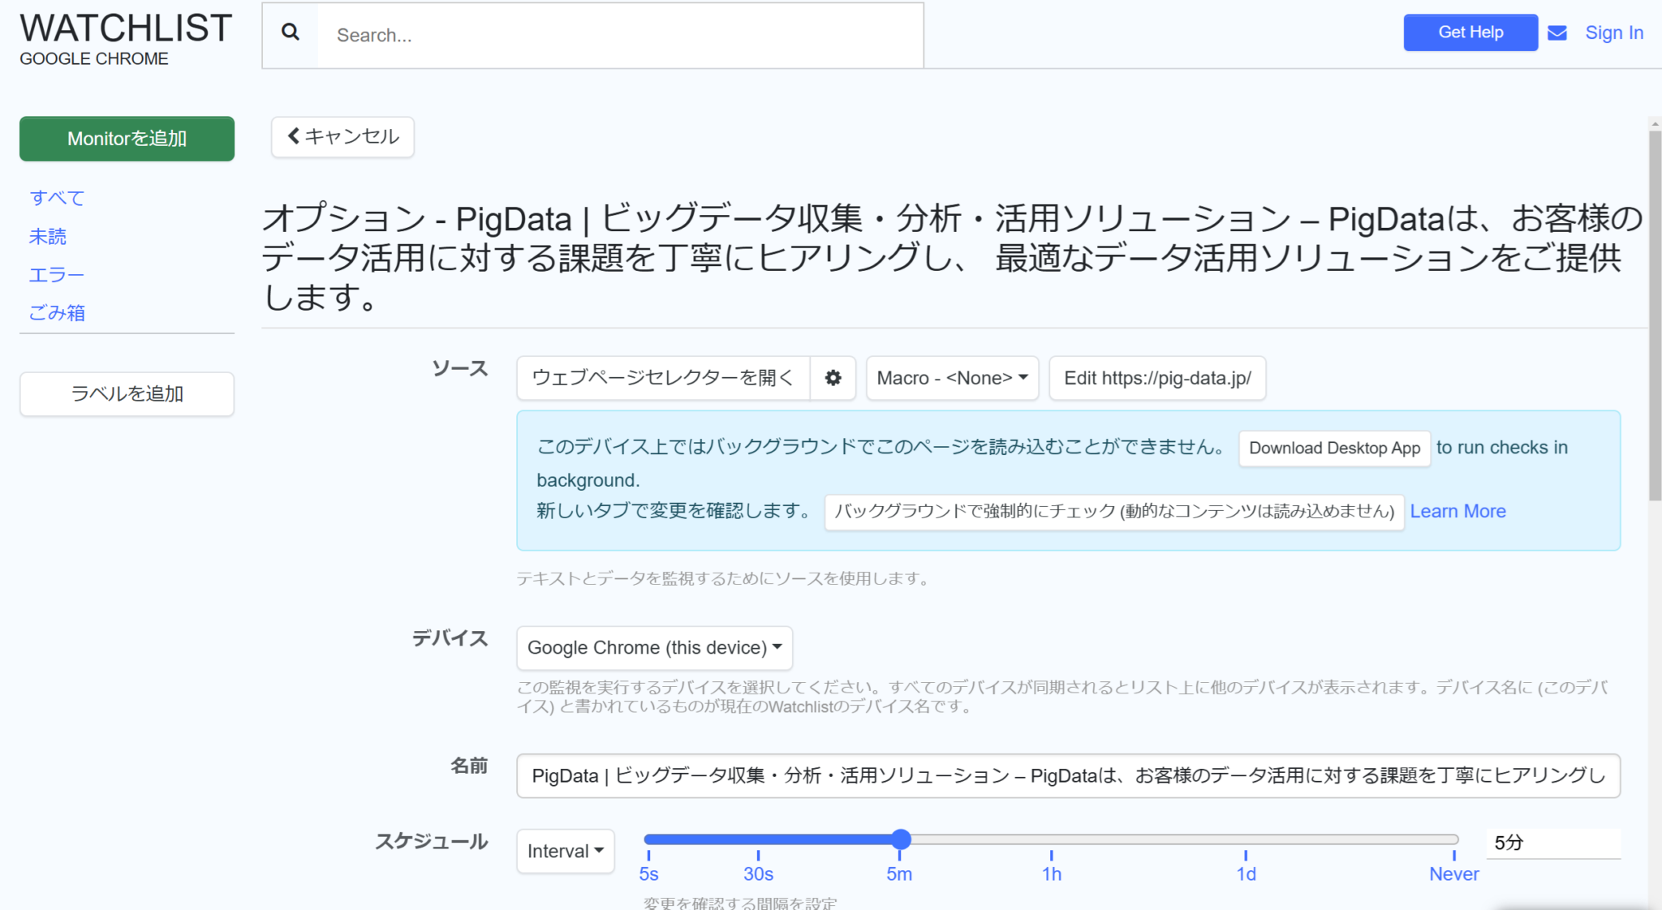Image resolution: width=1662 pixels, height=910 pixels.
Task: Open the source settings gear icon
Action: tap(833, 378)
